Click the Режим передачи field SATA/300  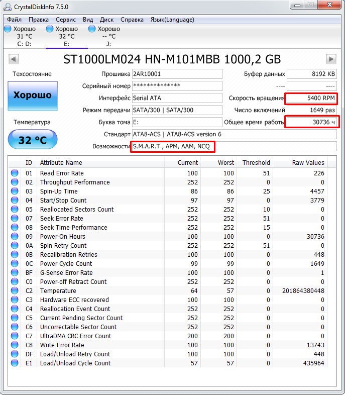(x=177, y=110)
